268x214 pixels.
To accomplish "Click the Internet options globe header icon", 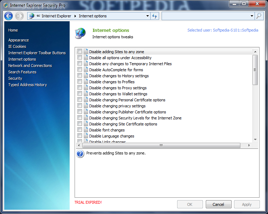I will click(80, 33).
